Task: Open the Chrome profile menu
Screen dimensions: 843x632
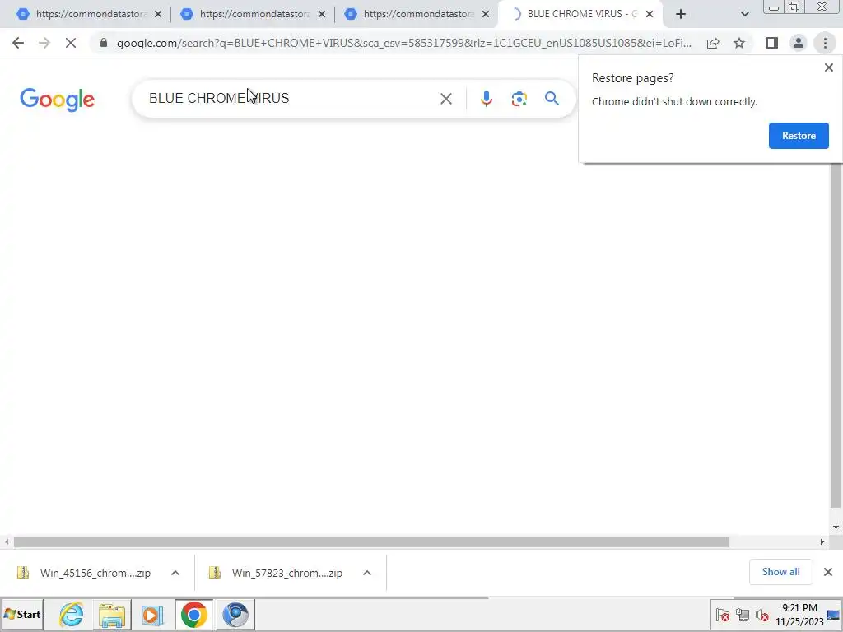Action: (799, 43)
